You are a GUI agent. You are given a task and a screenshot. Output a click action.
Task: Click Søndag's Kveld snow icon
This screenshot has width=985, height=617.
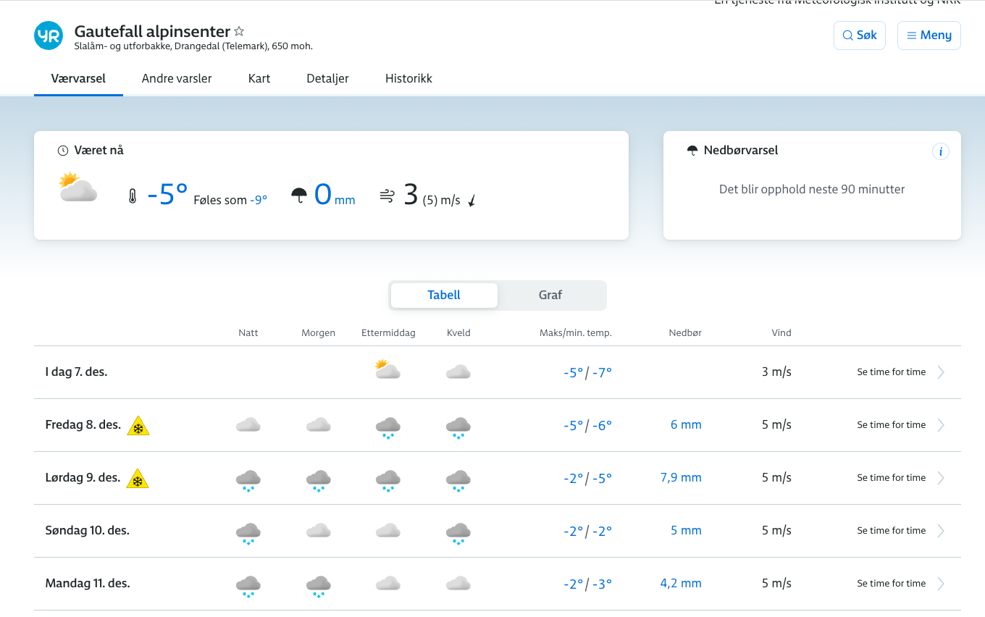pyautogui.click(x=458, y=533)
